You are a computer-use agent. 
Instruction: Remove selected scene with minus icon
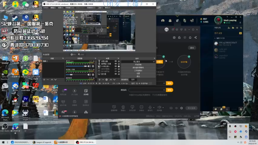coord(48,80)
